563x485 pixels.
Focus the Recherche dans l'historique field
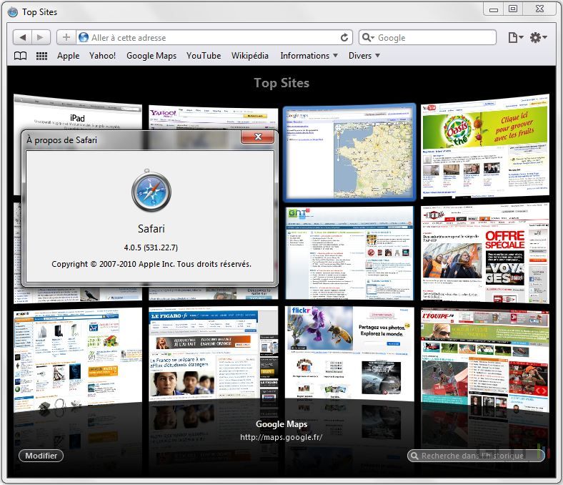(476, 456)
